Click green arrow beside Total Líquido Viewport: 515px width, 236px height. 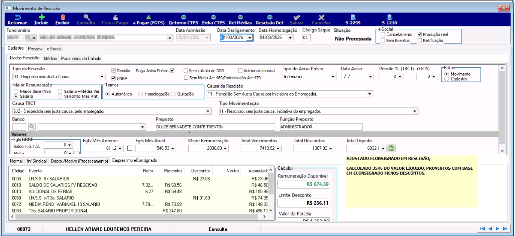(x=392, y=148)
